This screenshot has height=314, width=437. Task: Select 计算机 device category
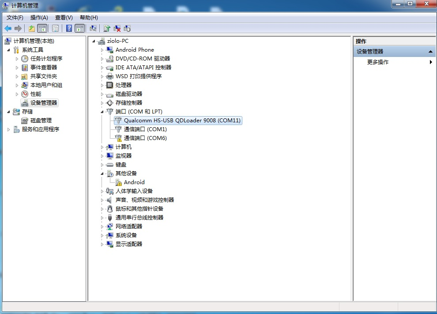point(124,147)
